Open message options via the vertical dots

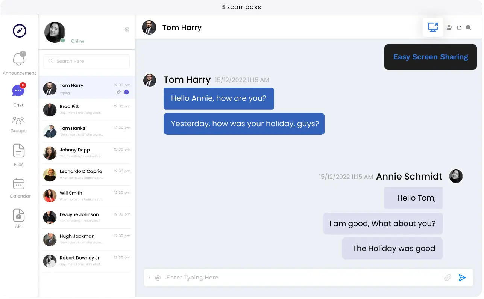pos(149,278)
